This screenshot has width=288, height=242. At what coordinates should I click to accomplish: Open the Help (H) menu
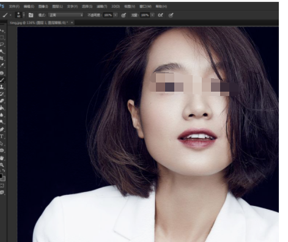161,7
